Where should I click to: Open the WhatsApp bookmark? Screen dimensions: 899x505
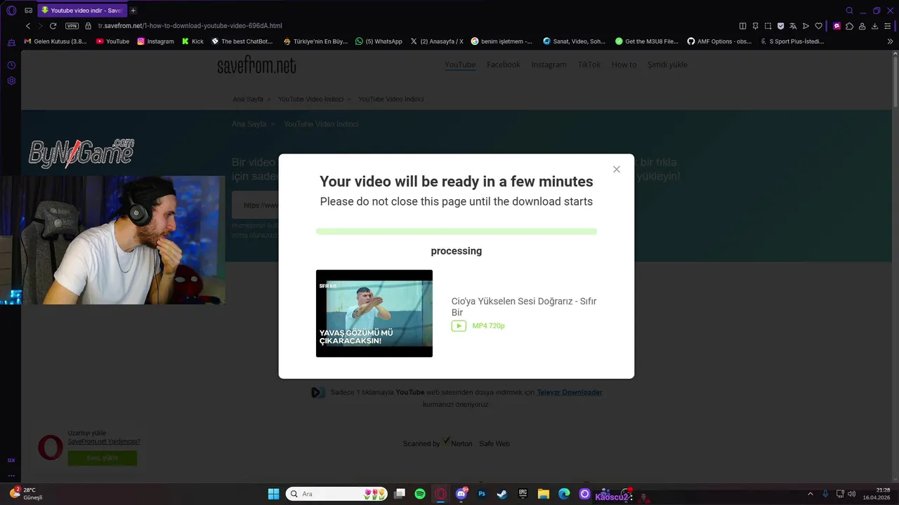pyautogui.click(x=379, y=41)
